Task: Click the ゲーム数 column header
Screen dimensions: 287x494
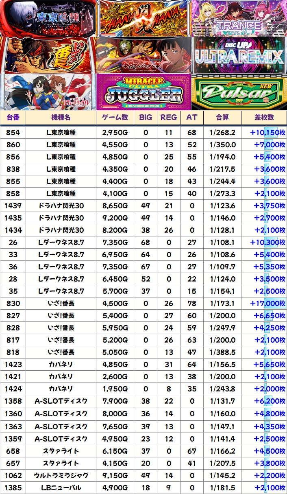Action: tap(115, 117)
